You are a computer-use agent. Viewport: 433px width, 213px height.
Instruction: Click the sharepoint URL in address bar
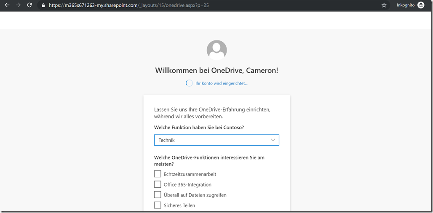click(129, 5)
